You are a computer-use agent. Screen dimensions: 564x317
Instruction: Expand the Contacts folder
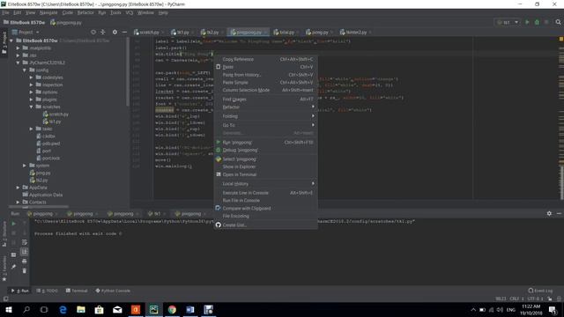(x=18, y=202)
